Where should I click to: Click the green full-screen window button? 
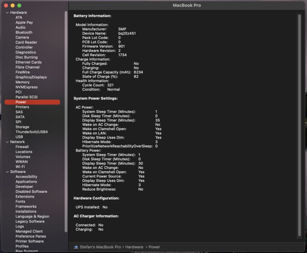pyautogui.click(x=19, y=5)
